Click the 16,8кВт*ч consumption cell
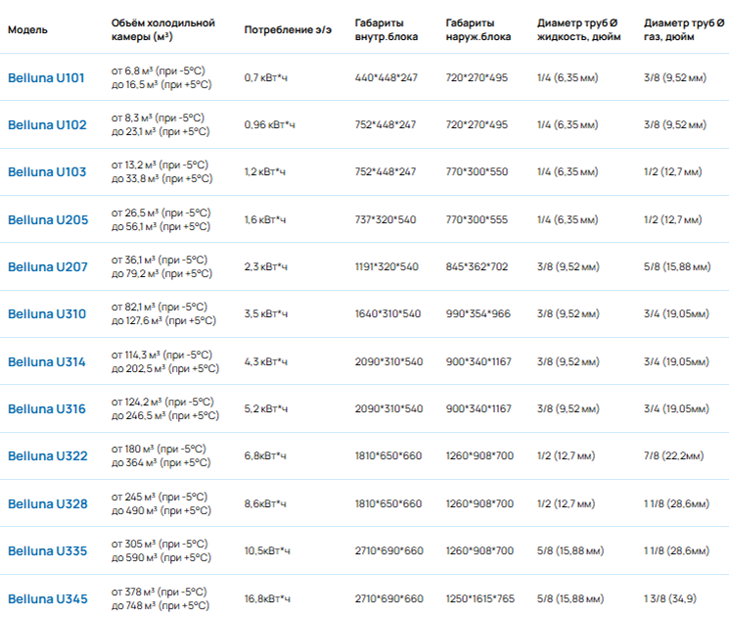The height and width of the screenshot is (619, 729). pos(267,598)
